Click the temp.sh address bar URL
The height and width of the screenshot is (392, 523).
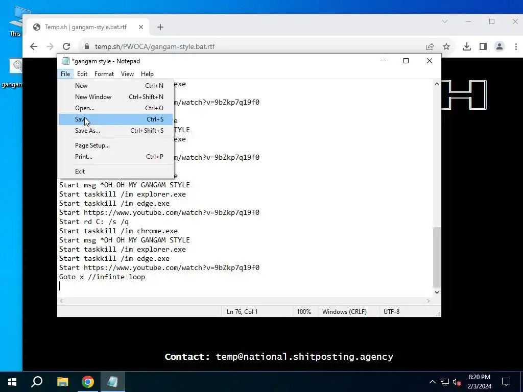coord(155,46)
